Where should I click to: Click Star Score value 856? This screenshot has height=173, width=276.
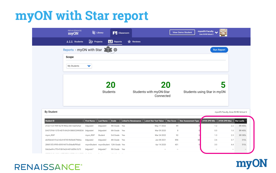(x=177, y=140)
